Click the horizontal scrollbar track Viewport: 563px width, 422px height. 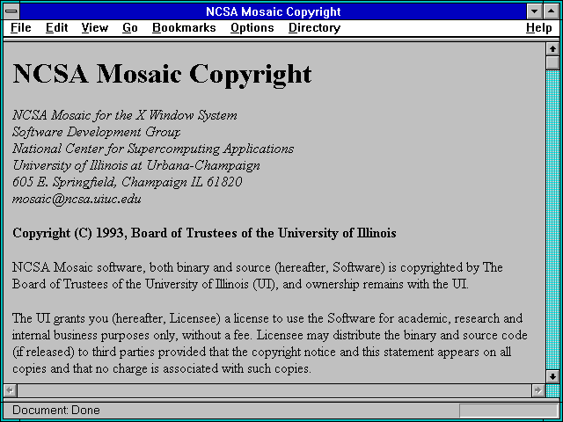(274, 390)
